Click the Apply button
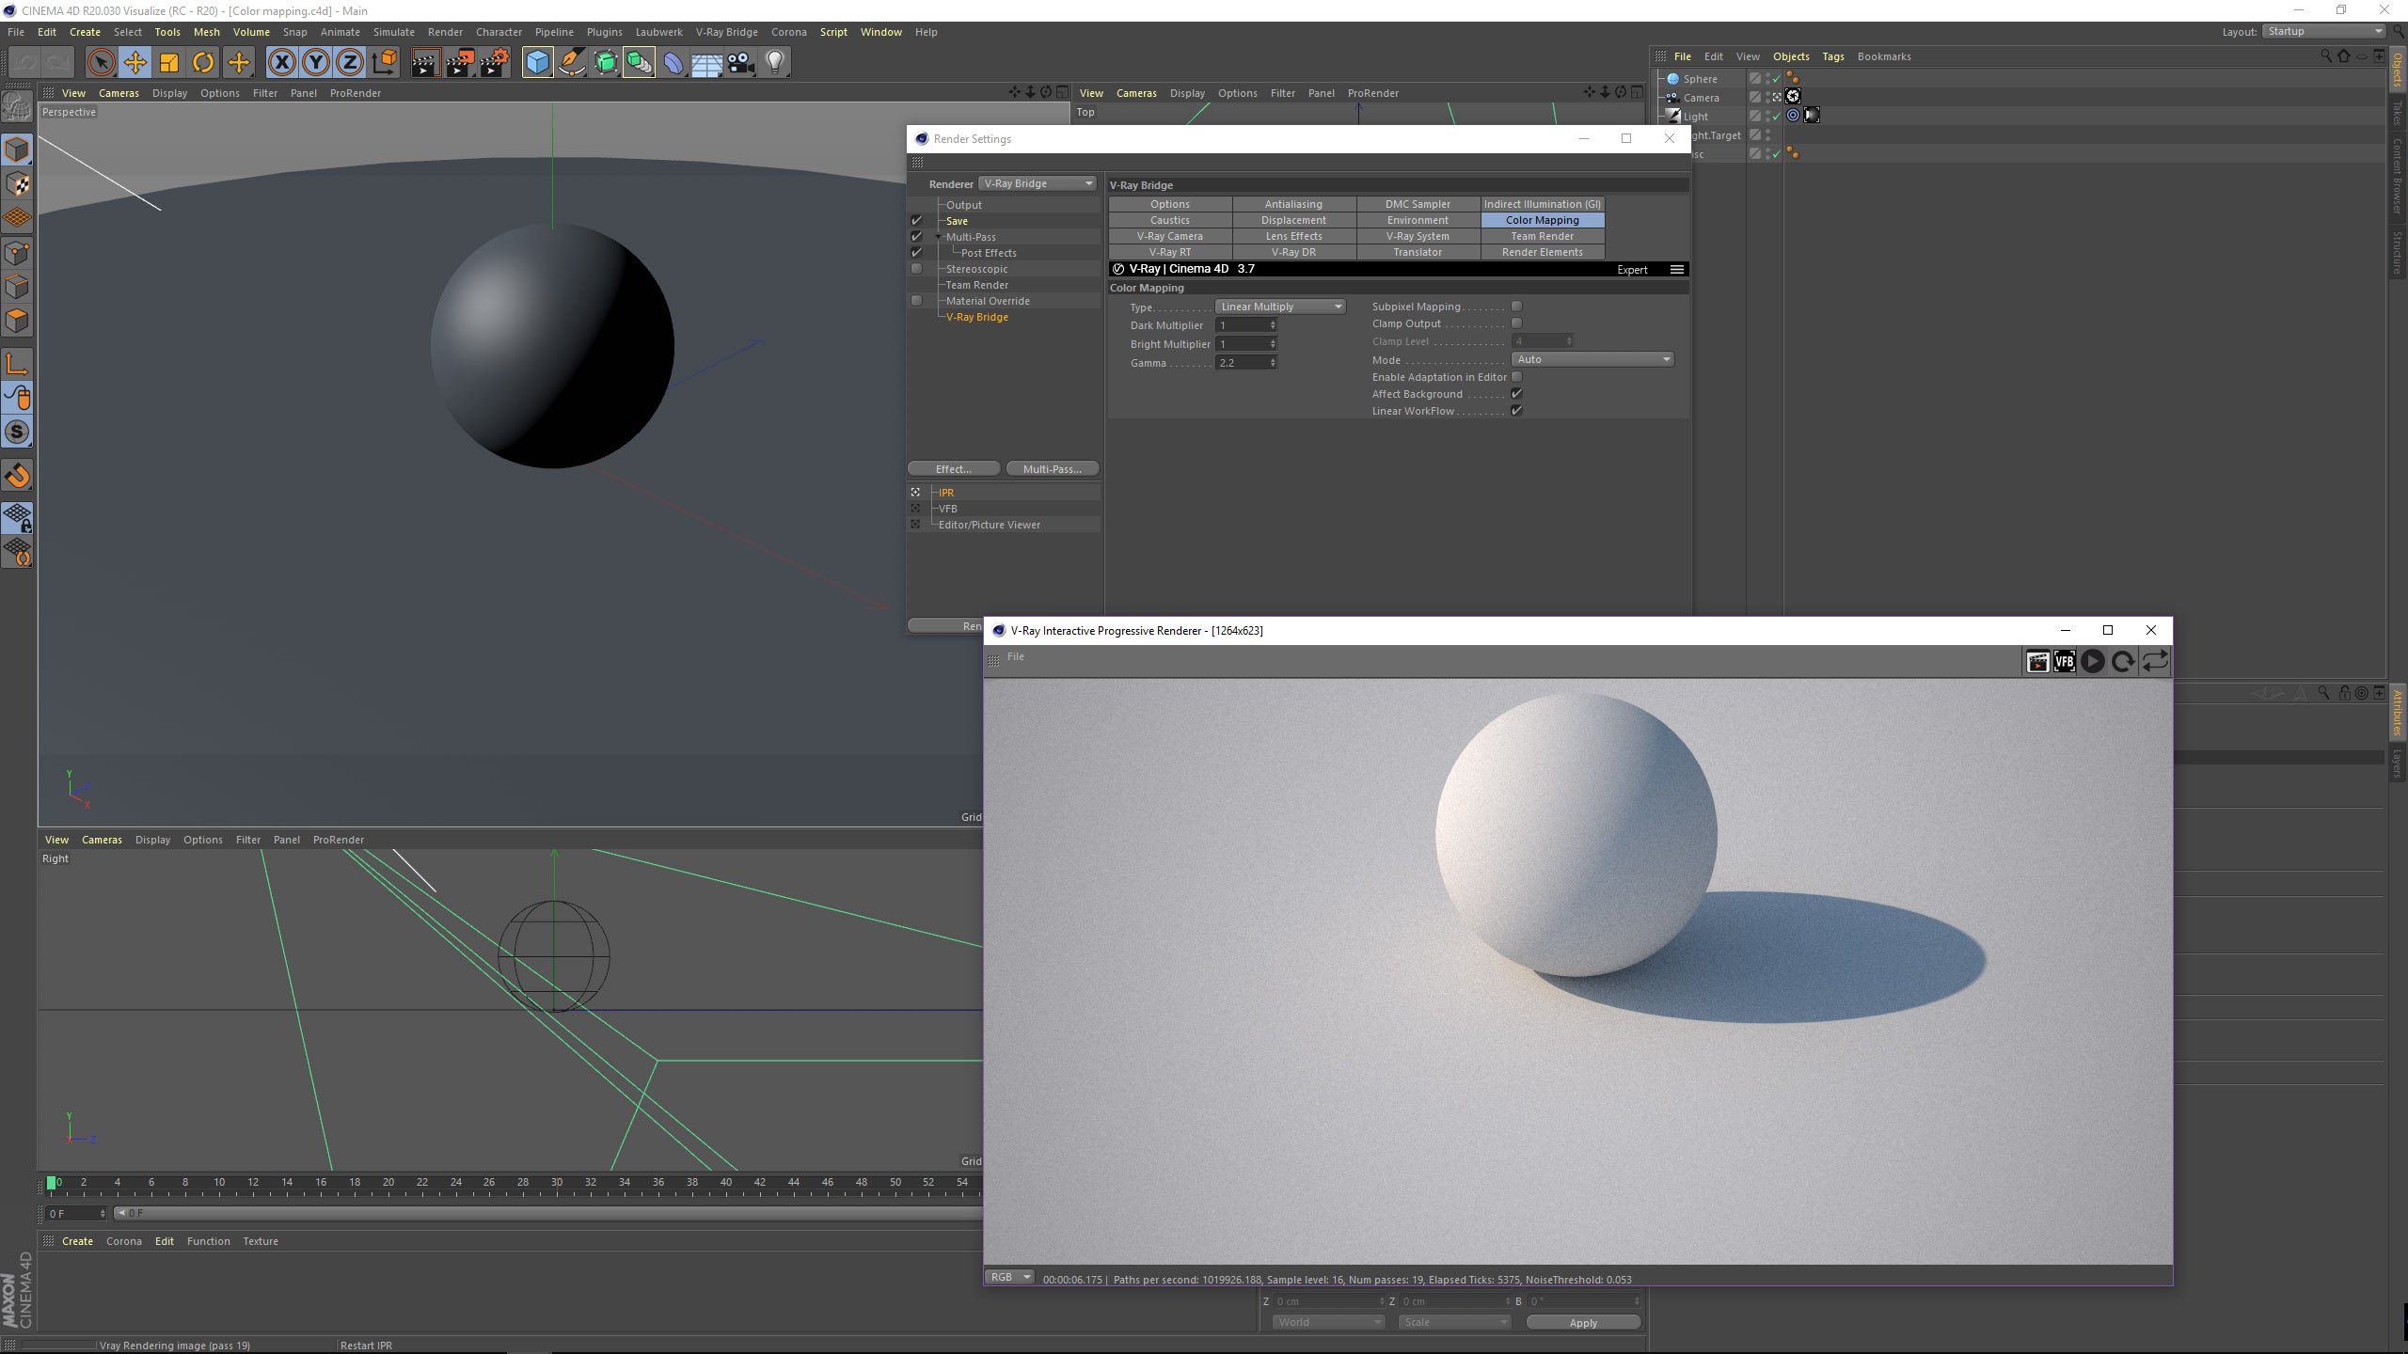This screenshot has height=1354, width=2408. 1583,1323
